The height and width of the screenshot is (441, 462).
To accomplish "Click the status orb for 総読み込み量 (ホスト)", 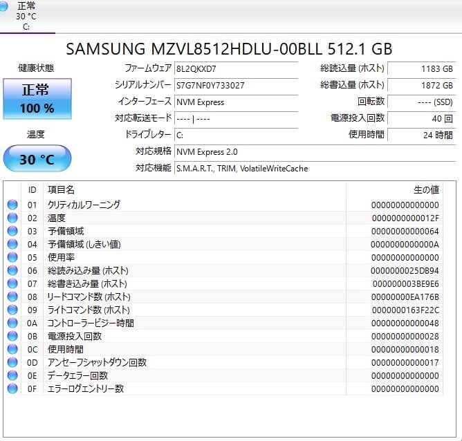I will pos(12,270).
